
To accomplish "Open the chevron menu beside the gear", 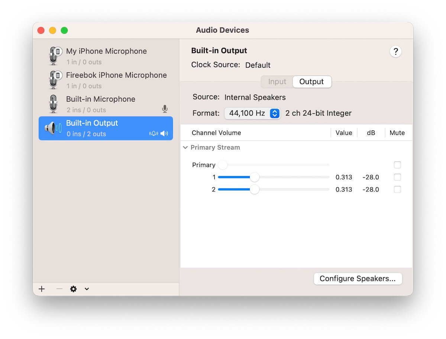I will pos(87,289).
